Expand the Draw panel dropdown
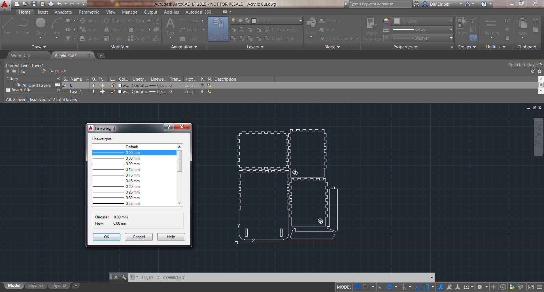Image resolution: width=544 pixels, height=292 pixels. (x=39, y=47)
